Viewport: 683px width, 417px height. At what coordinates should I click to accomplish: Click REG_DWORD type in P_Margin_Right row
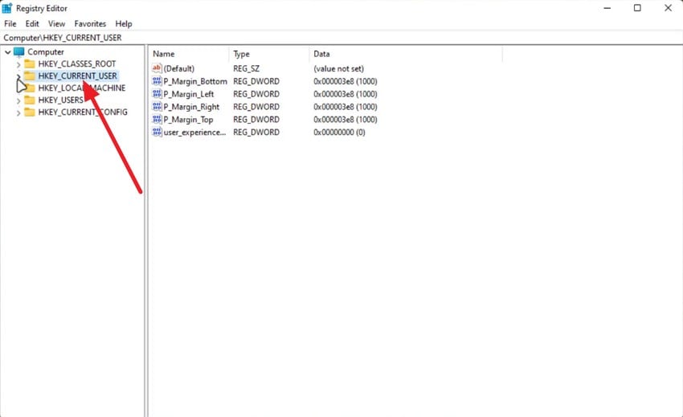pyautogui.click(x=256, y=106)
